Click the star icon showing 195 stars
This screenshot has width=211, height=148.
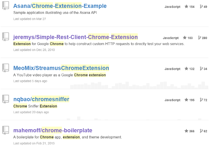click(186, 100)
